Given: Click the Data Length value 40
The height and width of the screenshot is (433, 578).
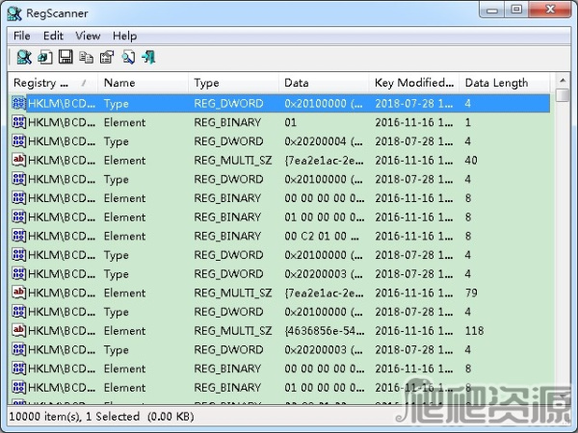Looking at the screenshot, I should click(471, 160).
